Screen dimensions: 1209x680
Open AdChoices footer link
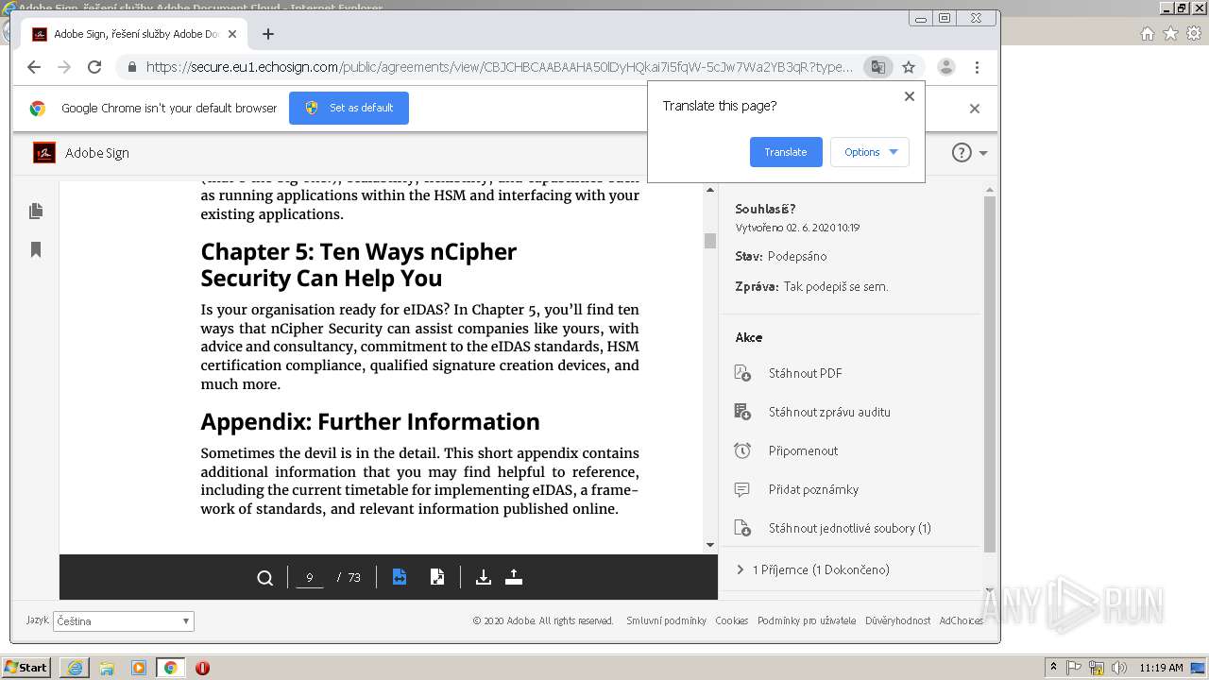pos(962,620)
